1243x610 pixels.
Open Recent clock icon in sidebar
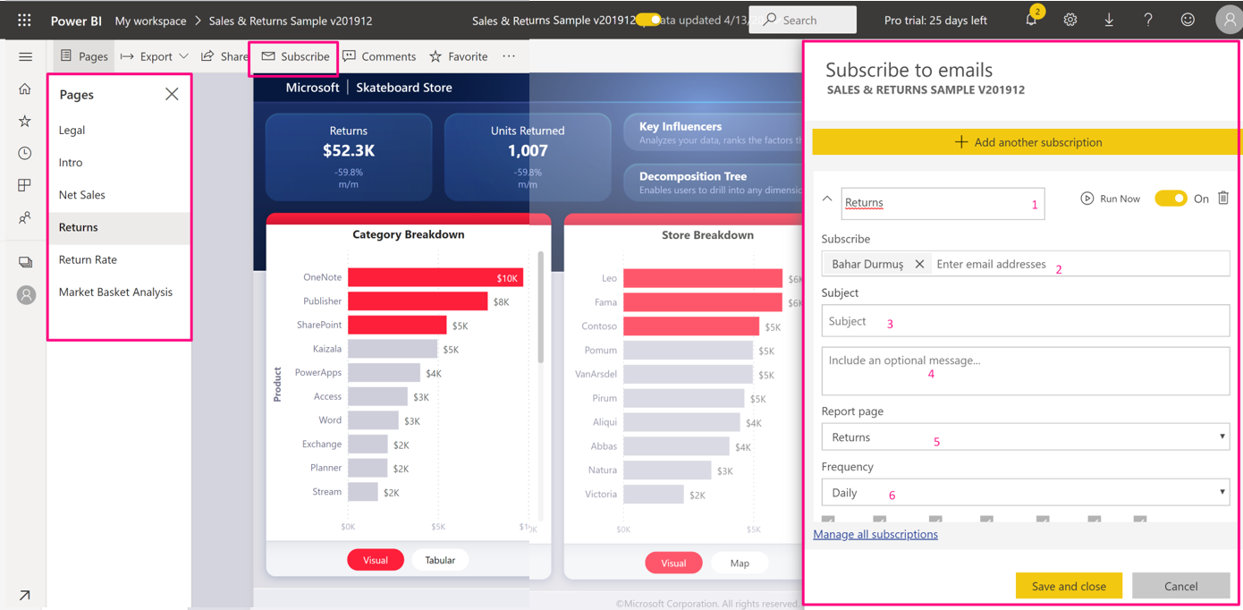pos(25,153)
